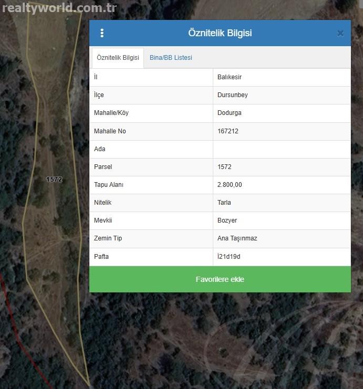This screenshot has height=389, width=363.
Task: Click the Pafta row label
Action: pyautogui.click(x=101, y=257)
